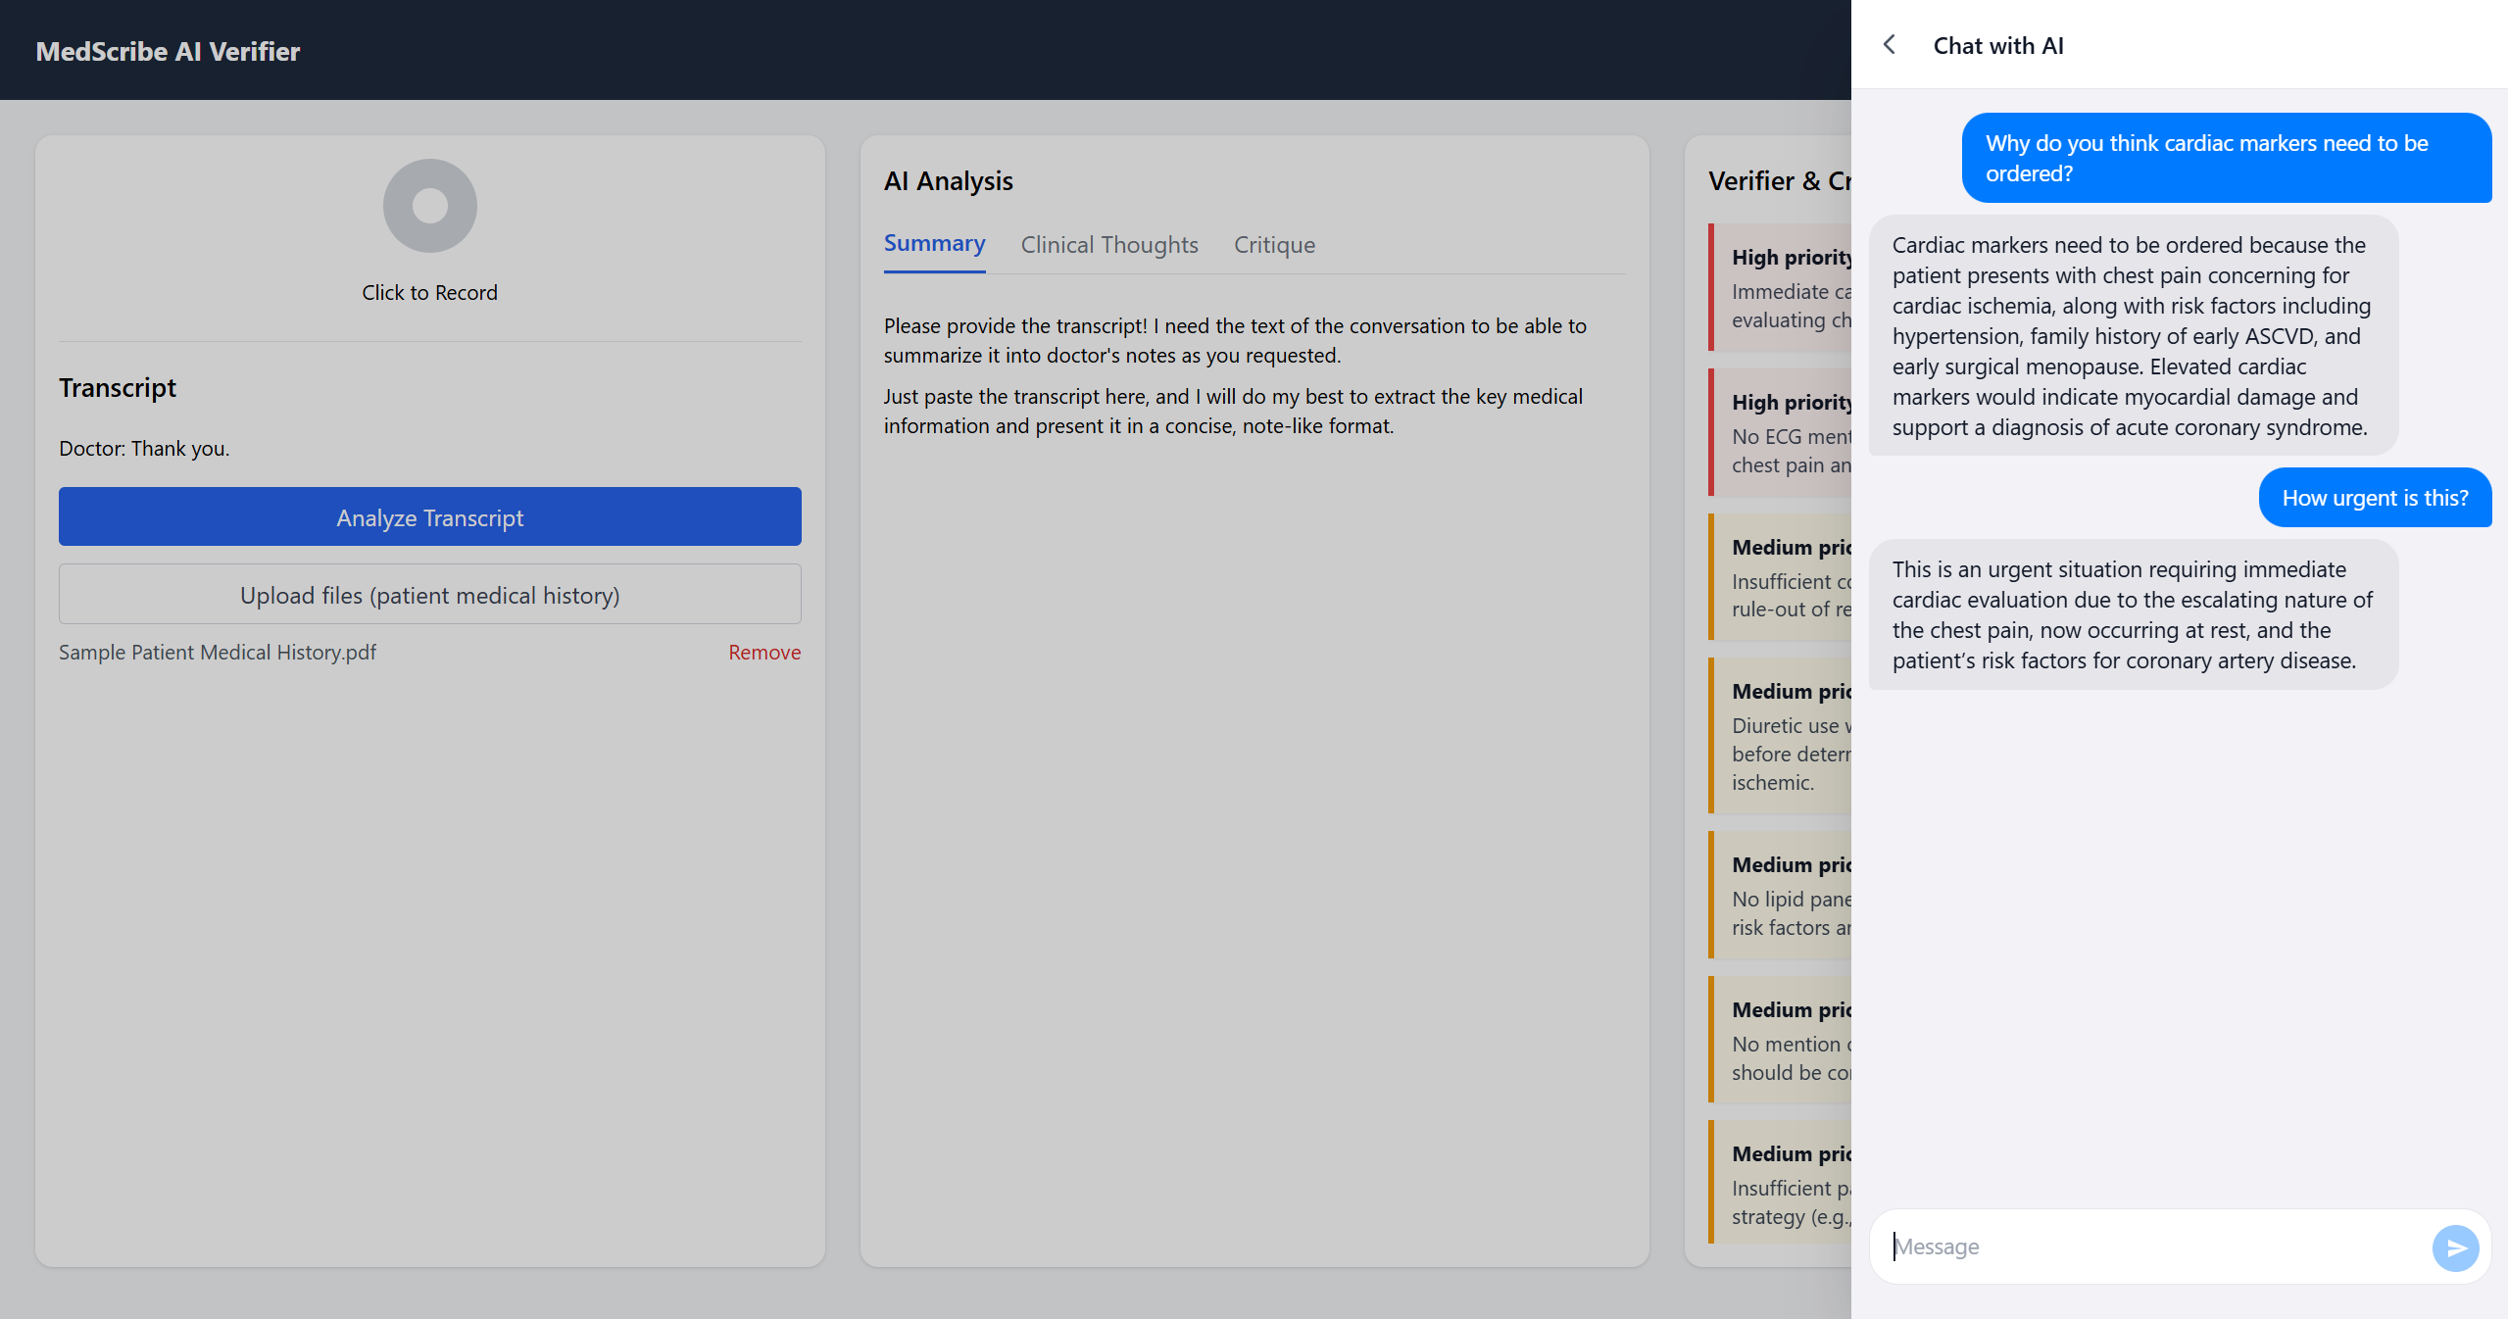
Task: Click the Medium priority diuretic use card
Action: (1781, 736)
